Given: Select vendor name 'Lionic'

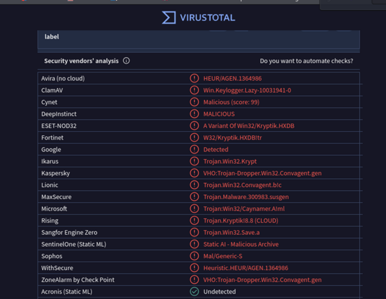Looking at the screenshot, I should [x=49, y=185].
